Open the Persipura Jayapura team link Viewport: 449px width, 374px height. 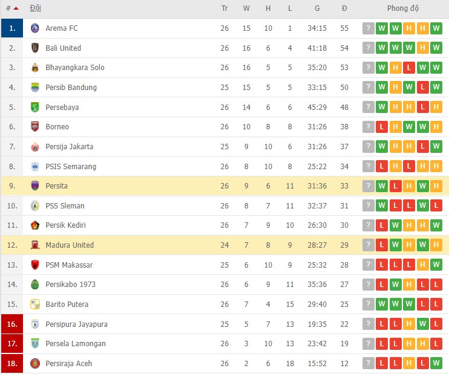76,324
